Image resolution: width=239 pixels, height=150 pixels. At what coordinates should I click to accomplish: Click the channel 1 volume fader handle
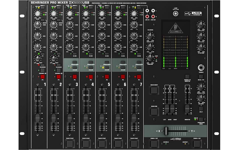(x=38, y=118)
